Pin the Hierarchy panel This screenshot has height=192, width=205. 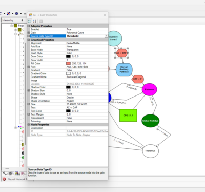pos(22,20)
